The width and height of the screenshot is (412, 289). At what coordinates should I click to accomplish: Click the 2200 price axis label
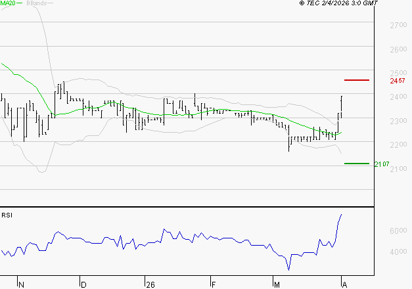(x=398, y=144)
